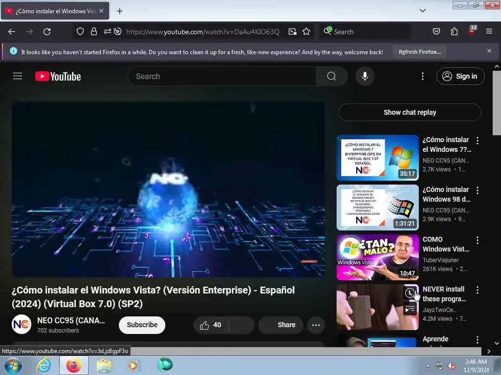
Task: Add the NEVER install video to the queue
Action: click(410, 309)
